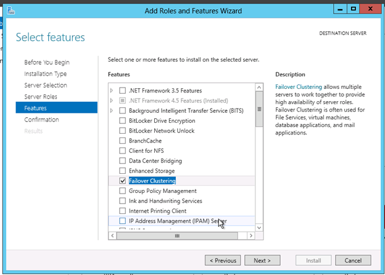Uncheck the Failover Clustering checkbox
The image size is (385, 275).
coord(123,181)
